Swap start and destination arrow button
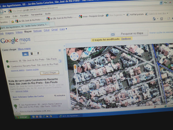The height and width of the screenshot is (130, 173). [x=60, y=61]
